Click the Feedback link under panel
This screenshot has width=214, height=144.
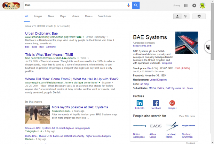pyautogui.click(x=191, y=143)
